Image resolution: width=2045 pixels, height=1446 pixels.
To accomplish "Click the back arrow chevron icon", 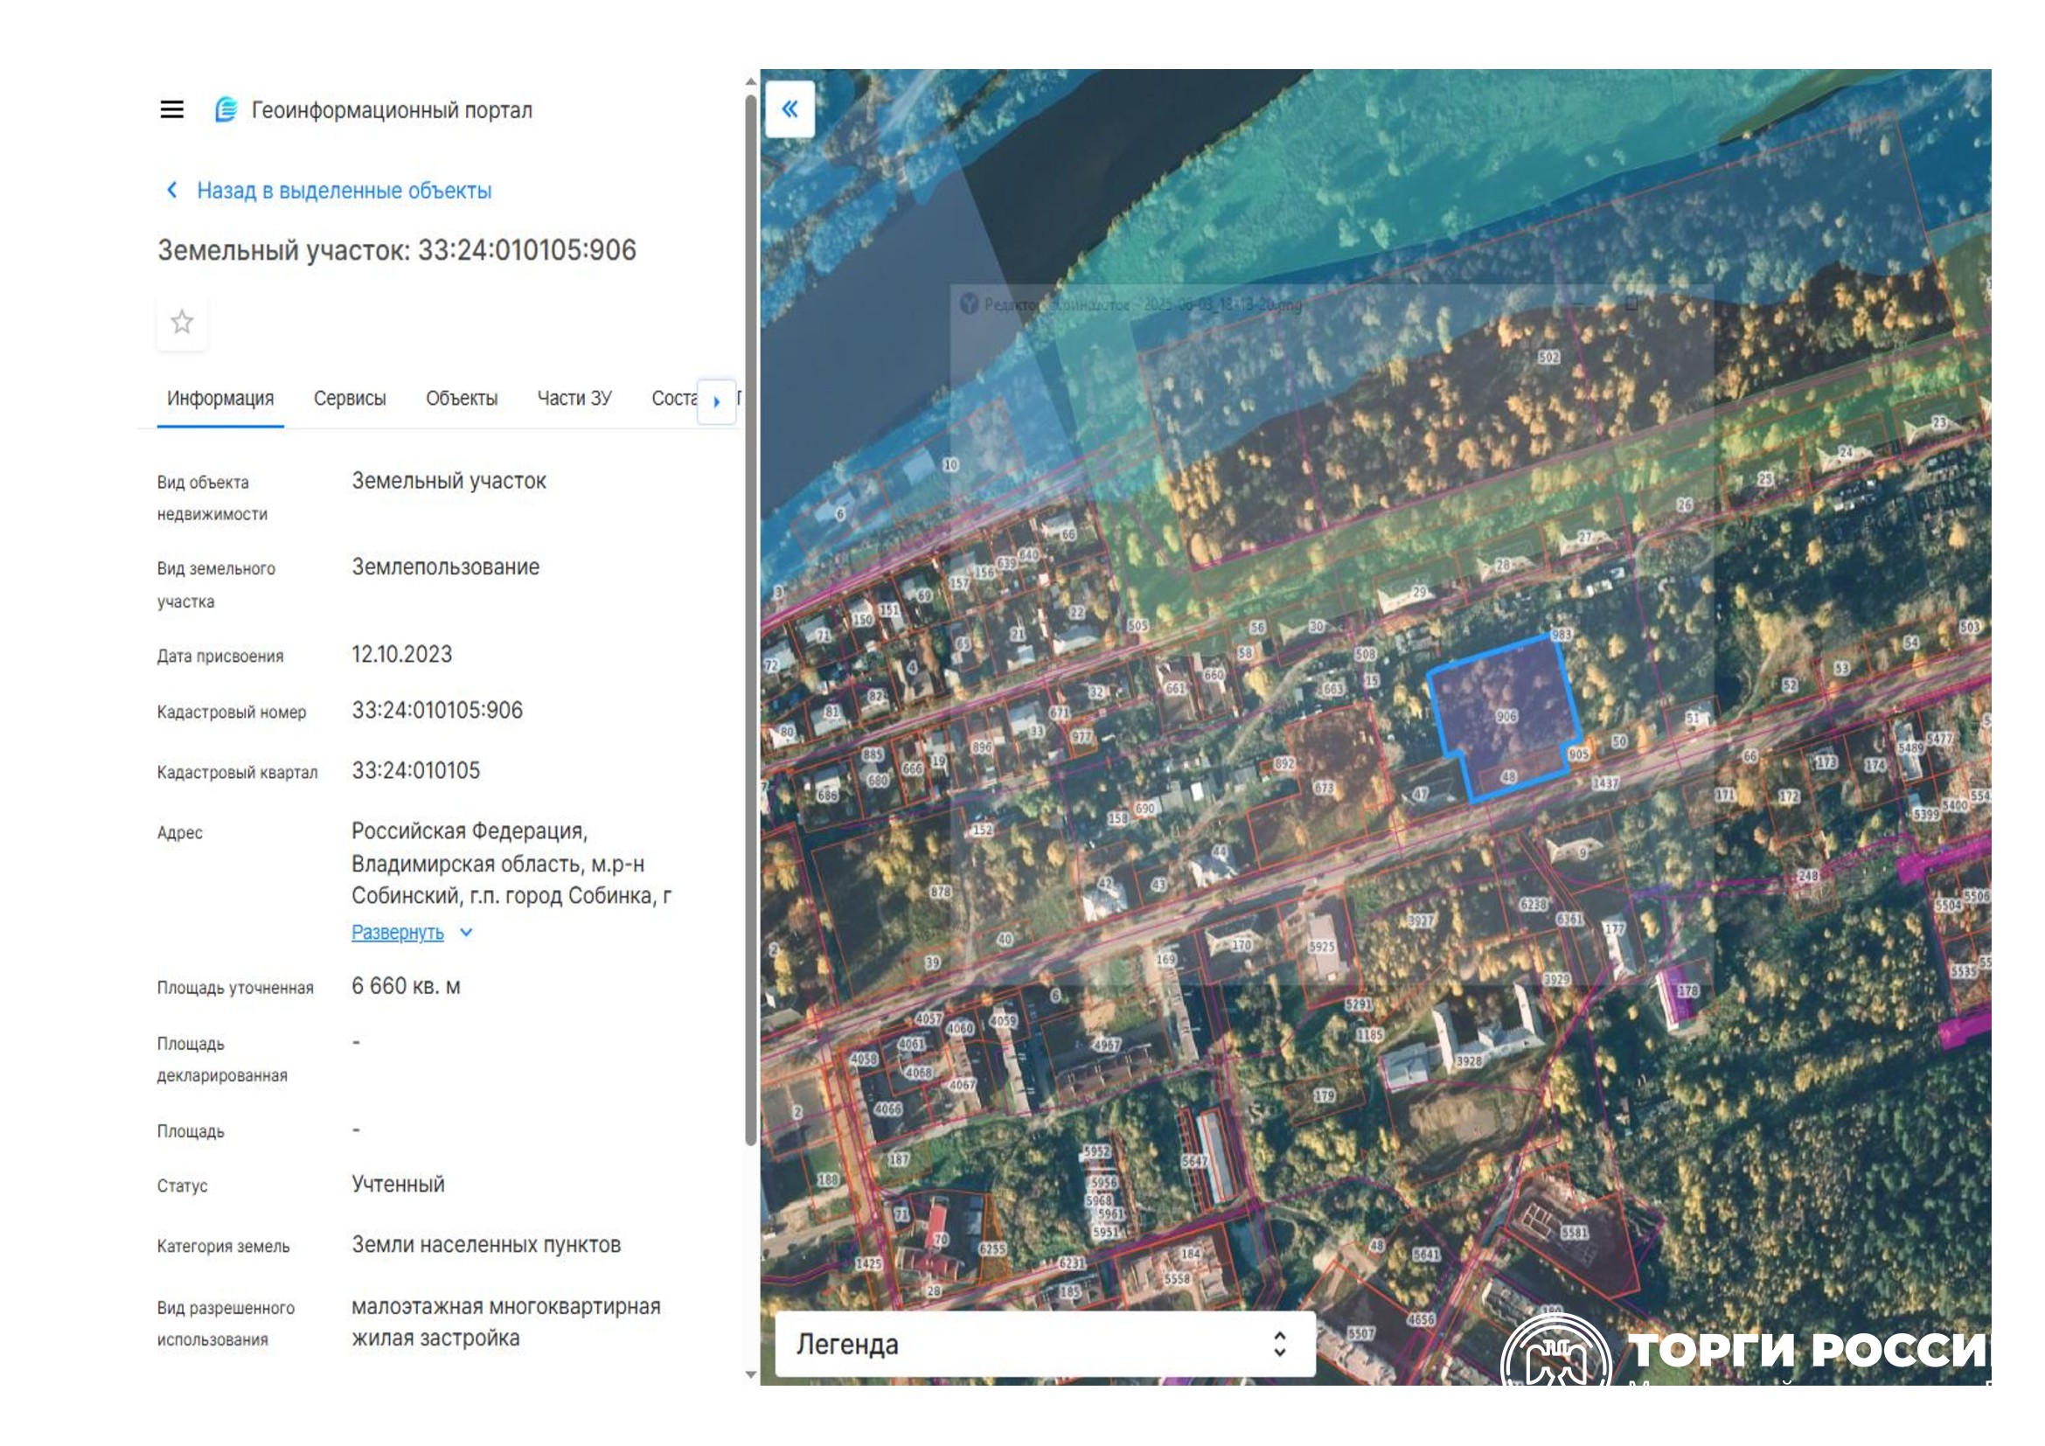I will [x=172, y=190].
